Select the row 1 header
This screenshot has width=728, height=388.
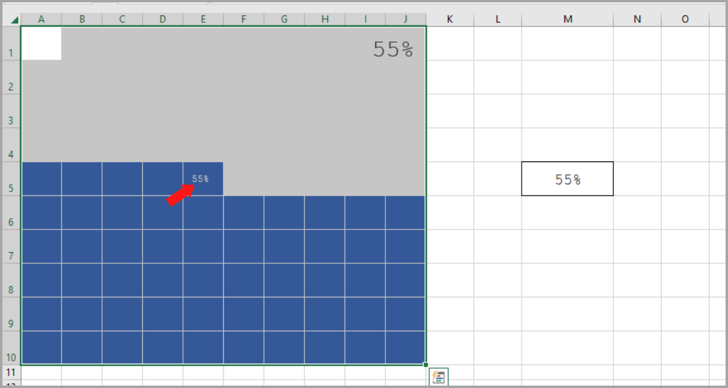[x=10, y=44]
